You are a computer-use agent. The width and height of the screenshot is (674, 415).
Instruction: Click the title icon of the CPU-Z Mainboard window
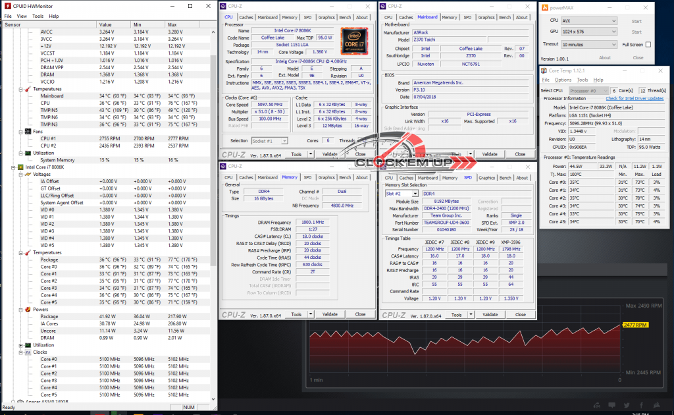[382, 6]
